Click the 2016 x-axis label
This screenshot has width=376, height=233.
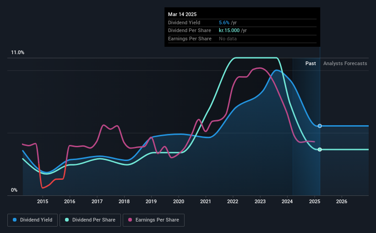click(x=70, y=201)
